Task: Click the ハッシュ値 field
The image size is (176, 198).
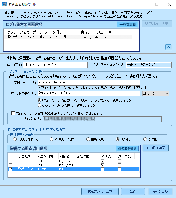Action: (x=102, y=119)
